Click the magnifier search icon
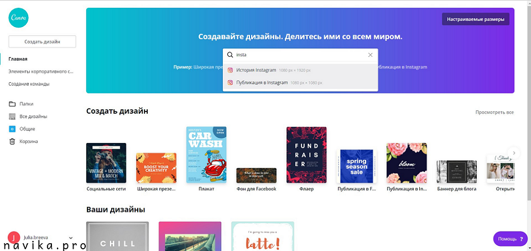Screen dimensions: 531x251 point(230,55)
